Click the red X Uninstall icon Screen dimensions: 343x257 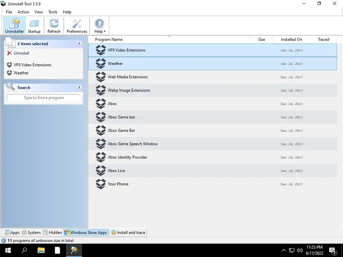click(x=9, y=53)
